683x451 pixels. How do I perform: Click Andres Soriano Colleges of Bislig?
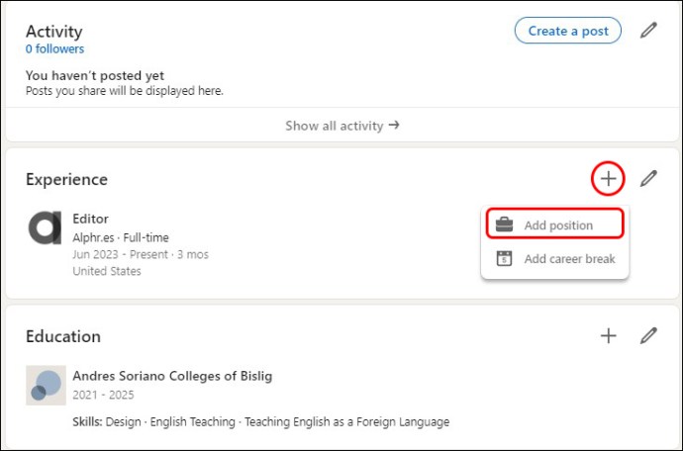[x=172, y=376]
